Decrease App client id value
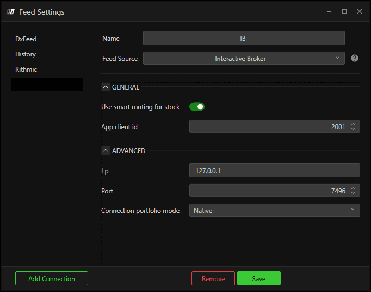The width and height of the screenshot is (371, 292). tap(353, 129)
